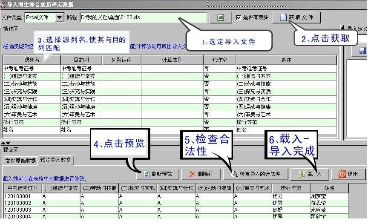
Task: Click the 备注 column header
Action: (286, 60)
